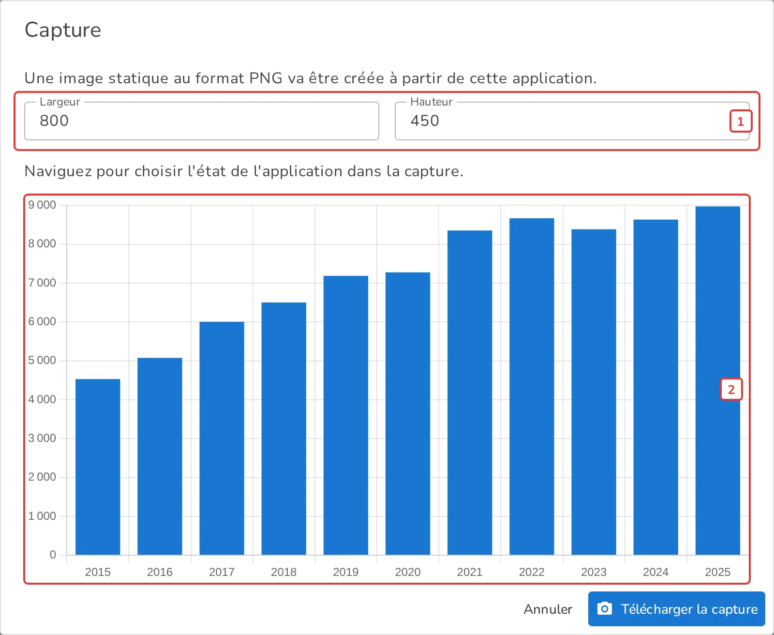
Task: Select the 2025 bar in the chart
Action: click(717, 380)
